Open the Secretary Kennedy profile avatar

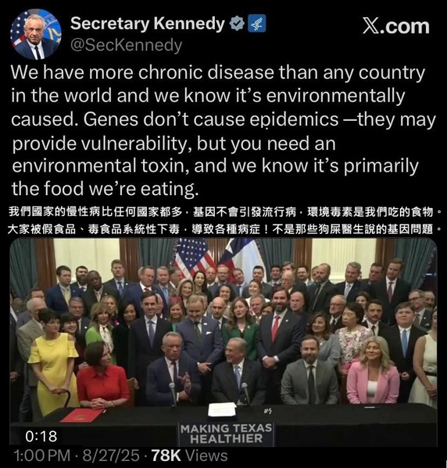pyautogui.click(x=36, y=34)
